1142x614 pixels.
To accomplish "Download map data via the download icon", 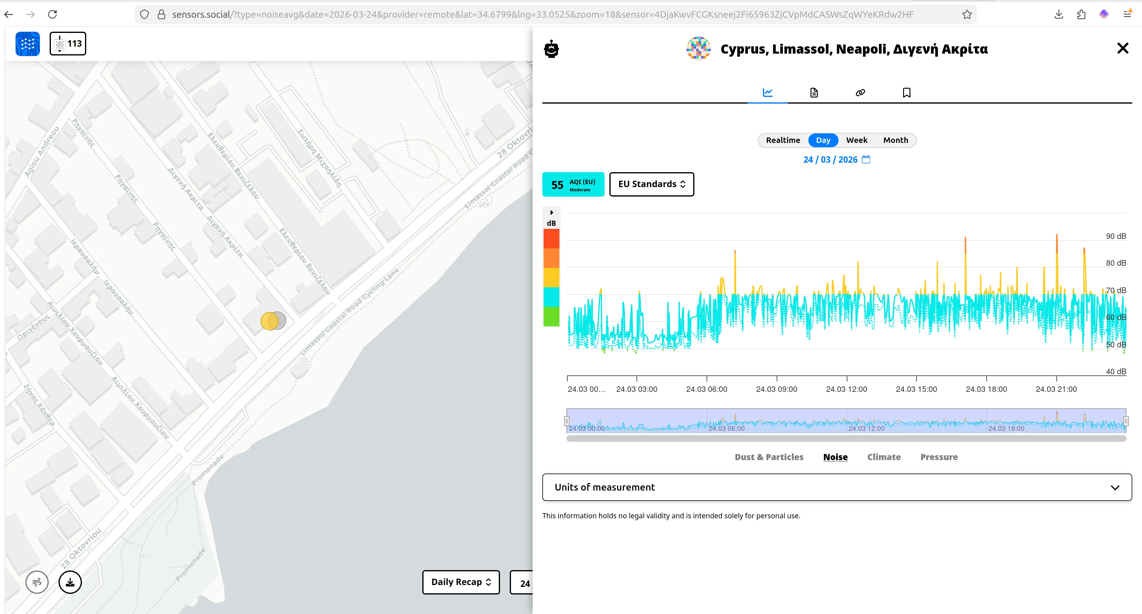I will point(70,582).
